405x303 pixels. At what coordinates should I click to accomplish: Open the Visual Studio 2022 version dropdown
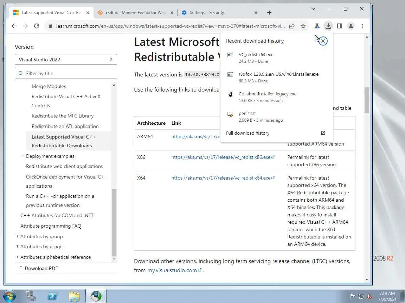pyautogui.click(x=66, y=60)
